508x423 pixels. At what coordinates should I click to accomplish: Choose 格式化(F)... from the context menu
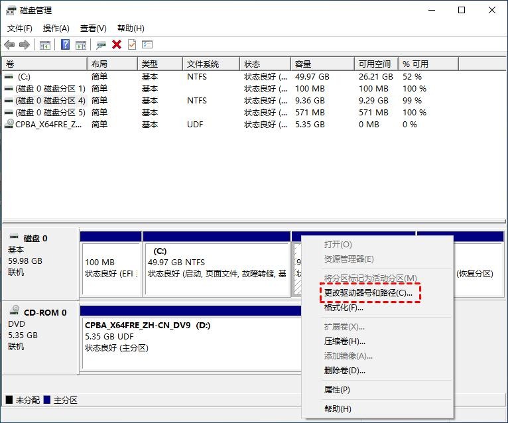[x=344, y=308]
